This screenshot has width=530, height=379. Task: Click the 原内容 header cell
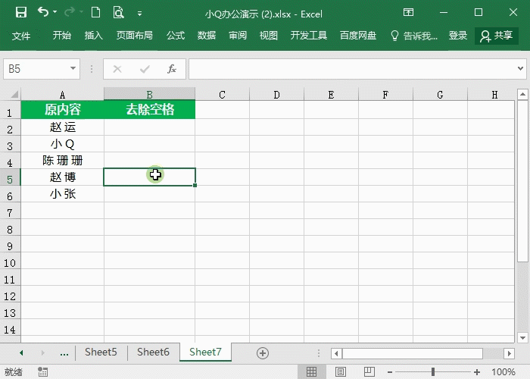coord(63,110)
